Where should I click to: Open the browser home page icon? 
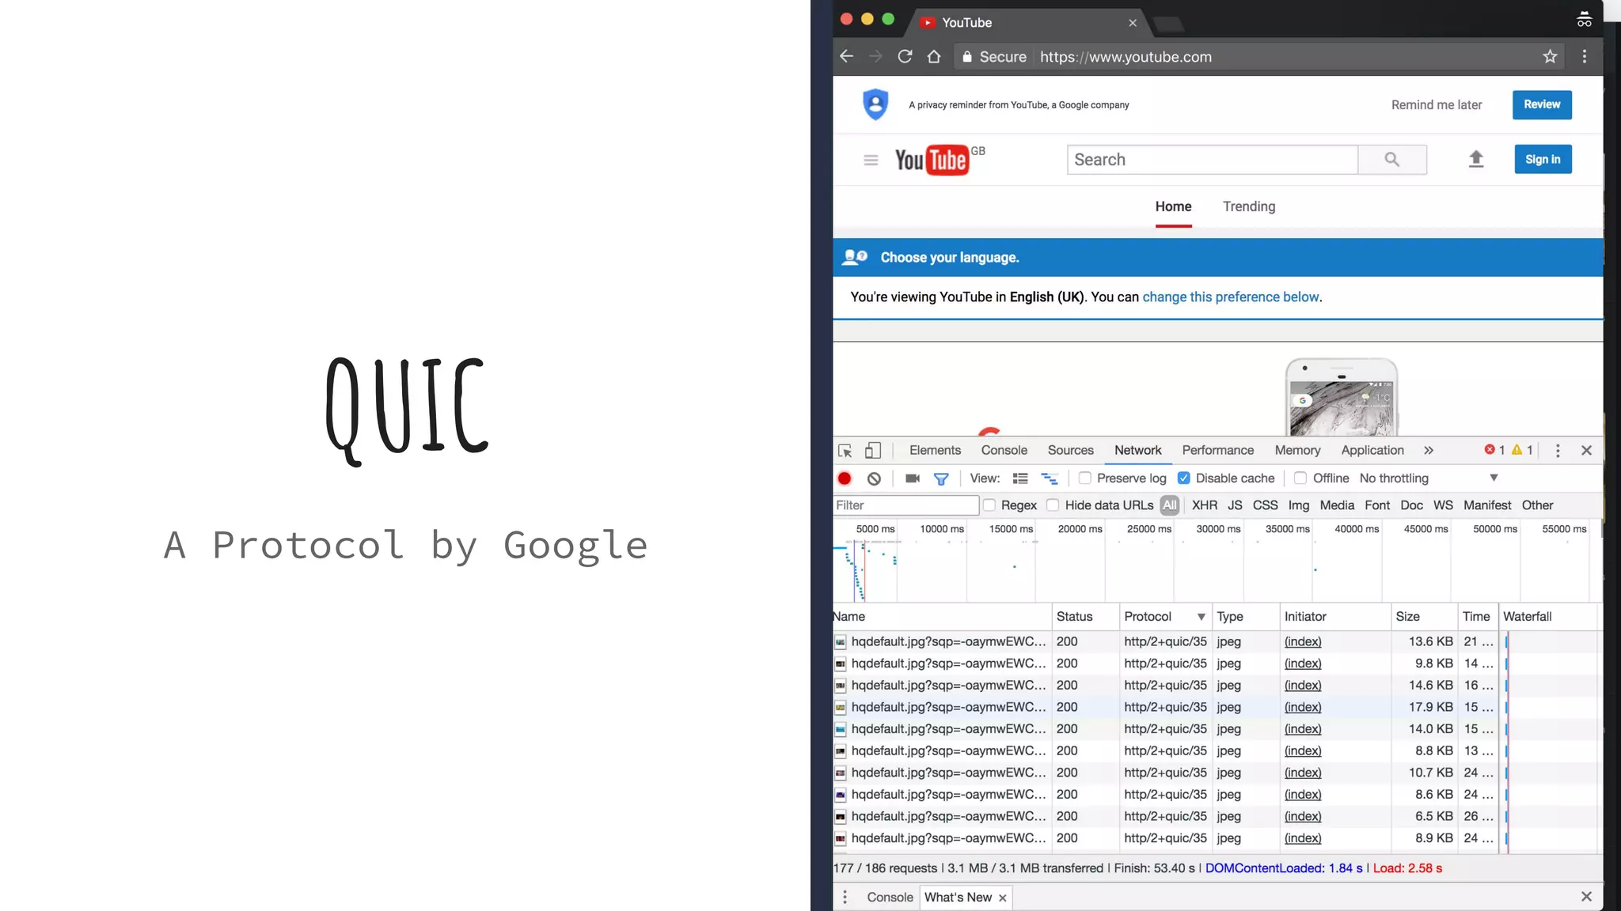(934, 56)
